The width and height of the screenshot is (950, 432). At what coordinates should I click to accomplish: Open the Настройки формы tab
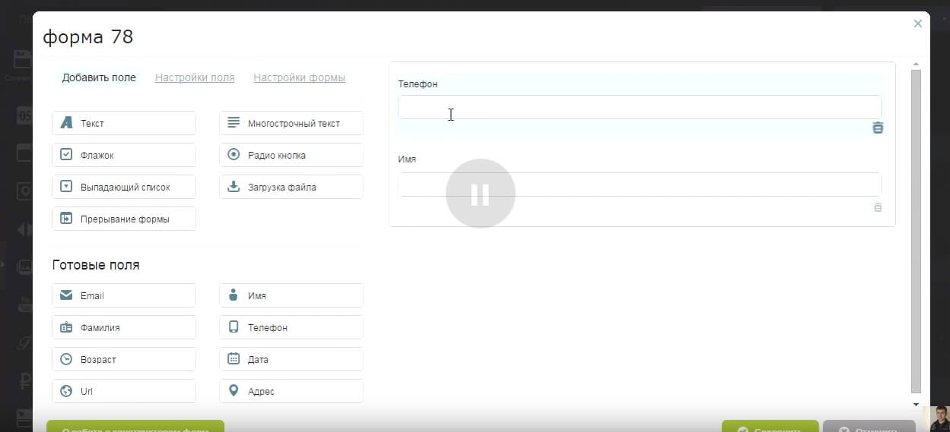click(x=299, y=77)
